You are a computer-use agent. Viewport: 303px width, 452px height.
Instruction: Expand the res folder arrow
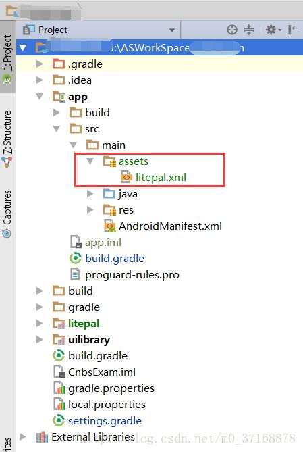pos(90,210)
